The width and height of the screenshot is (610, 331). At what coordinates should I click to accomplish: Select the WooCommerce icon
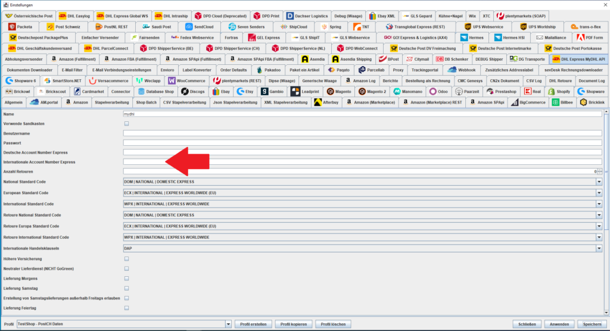[x=172, y=80]
